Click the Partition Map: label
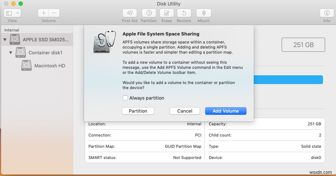The image size is (336, 176). click(x=101, y=146)
